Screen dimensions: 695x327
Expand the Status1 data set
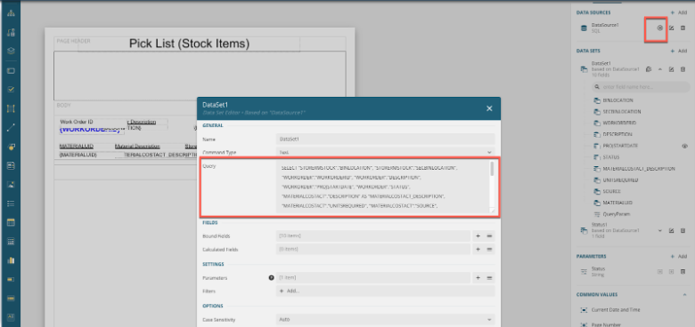659,231
